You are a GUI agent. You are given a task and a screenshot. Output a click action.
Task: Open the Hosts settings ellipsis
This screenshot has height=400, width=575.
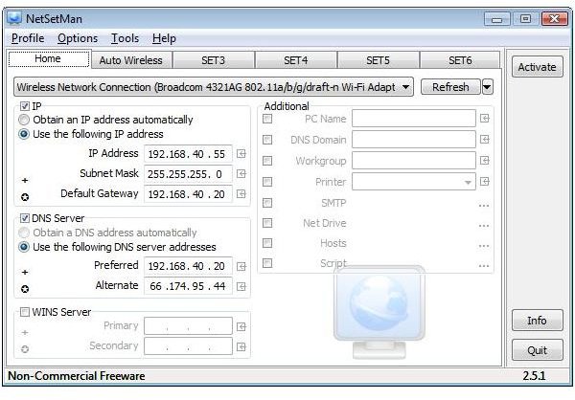[x=484, y=246]
